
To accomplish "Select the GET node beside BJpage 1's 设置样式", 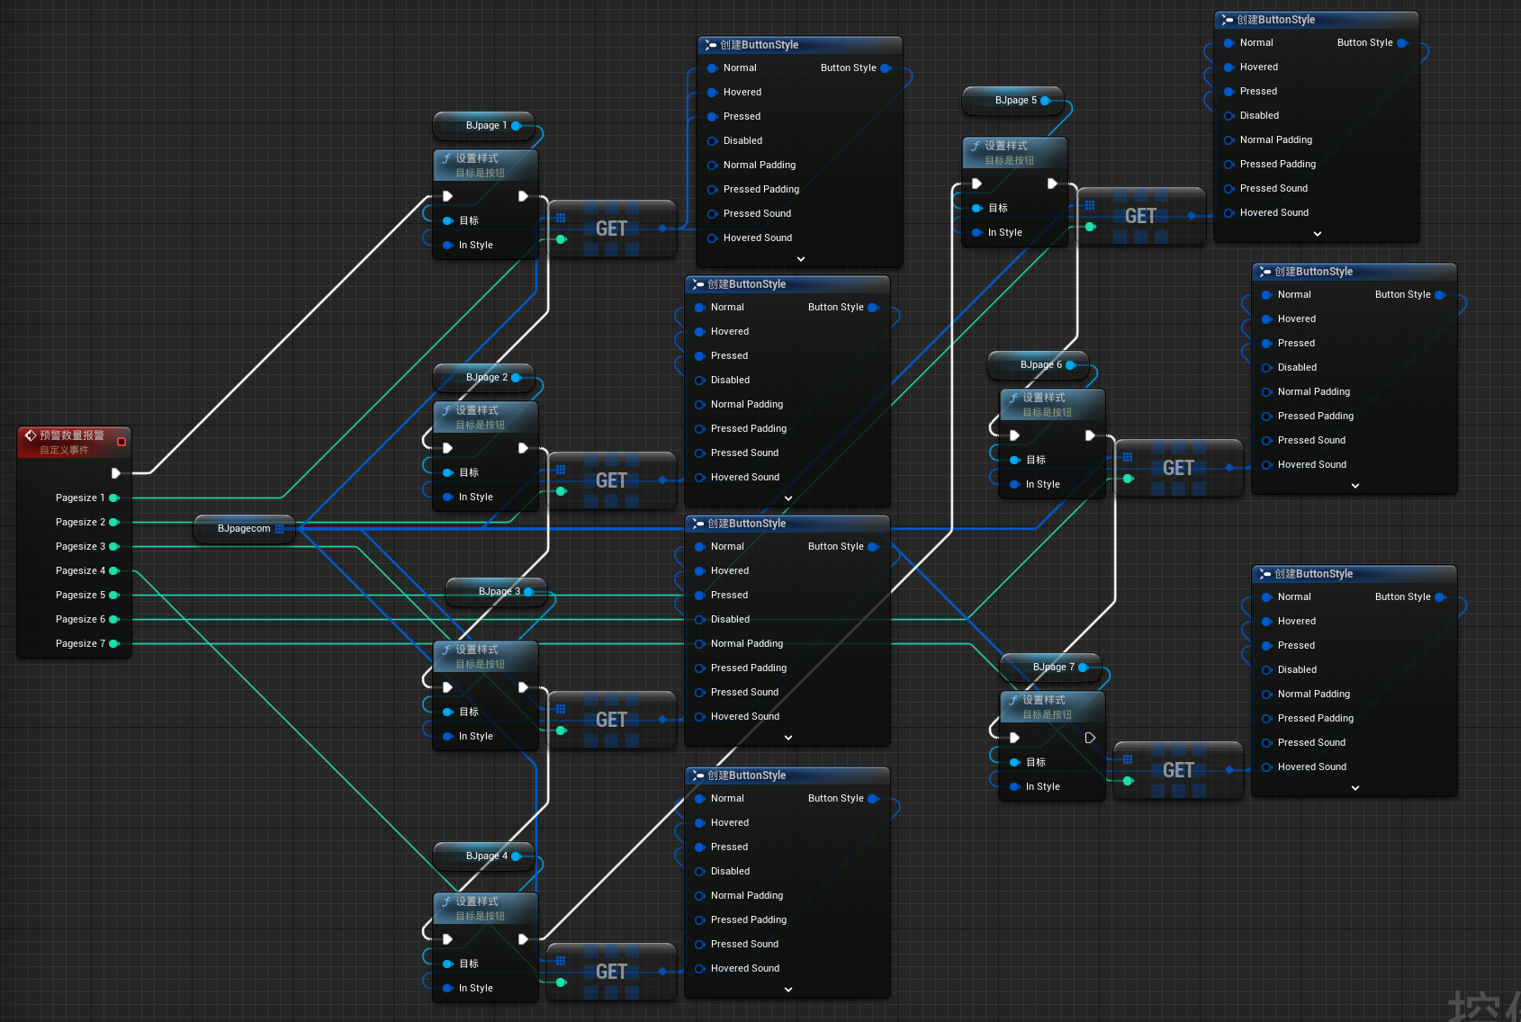I will click(612, 229).
